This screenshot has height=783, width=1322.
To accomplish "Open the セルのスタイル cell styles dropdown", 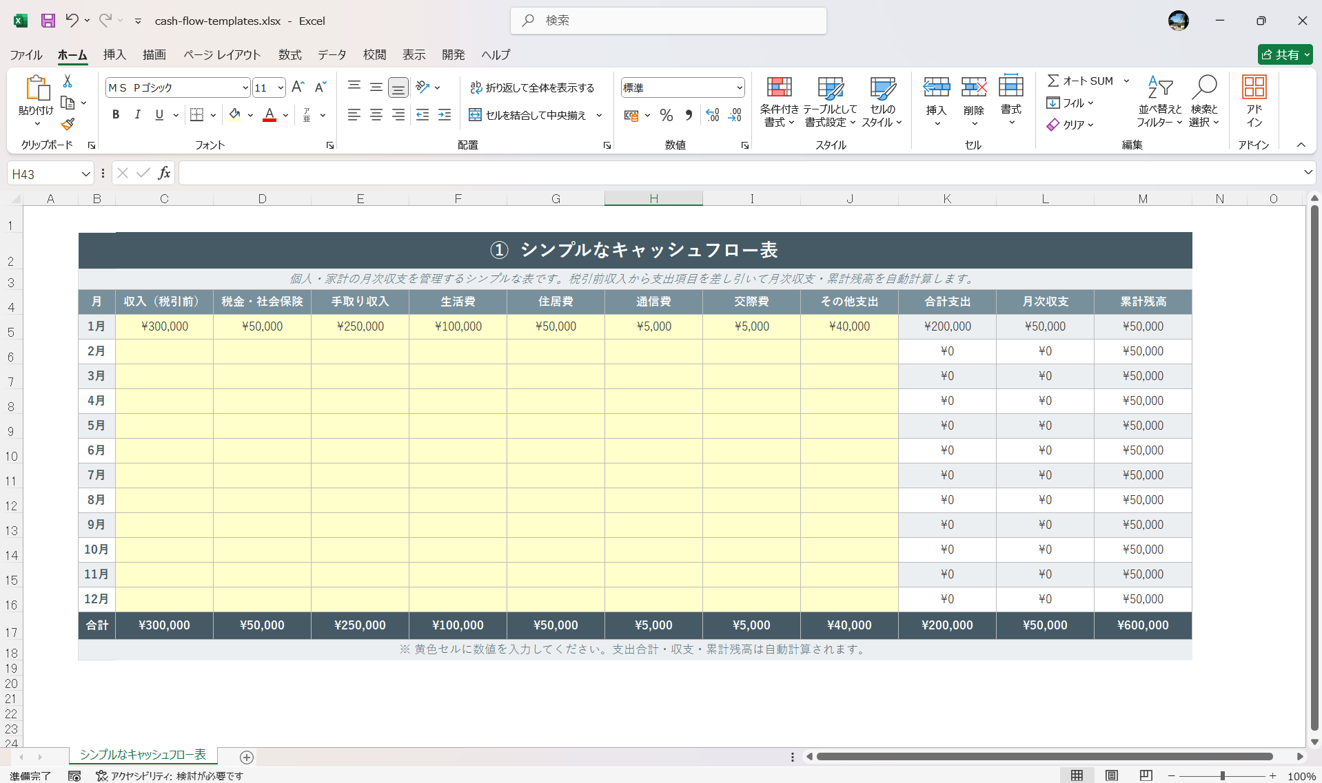I will tap(882, 102).
